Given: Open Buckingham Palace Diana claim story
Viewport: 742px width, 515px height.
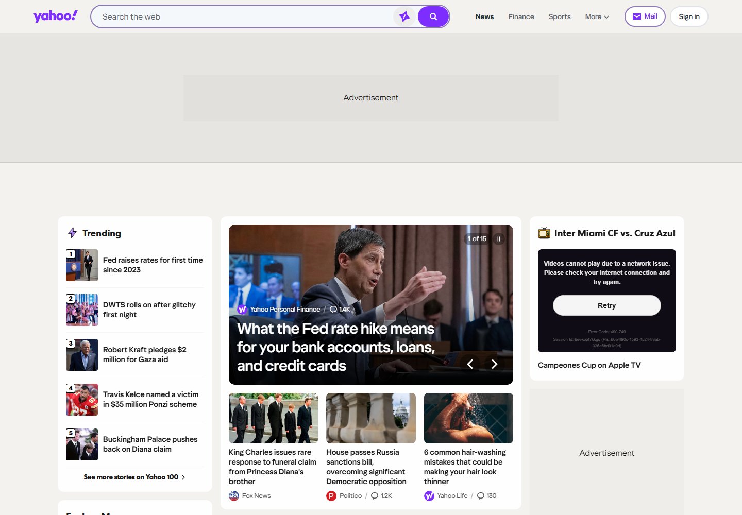Looking at the screenshot, I should click(150, 444).
